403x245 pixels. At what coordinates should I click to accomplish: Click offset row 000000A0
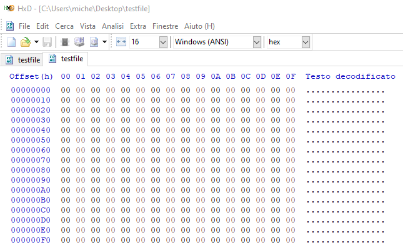[x=31, y=190]
